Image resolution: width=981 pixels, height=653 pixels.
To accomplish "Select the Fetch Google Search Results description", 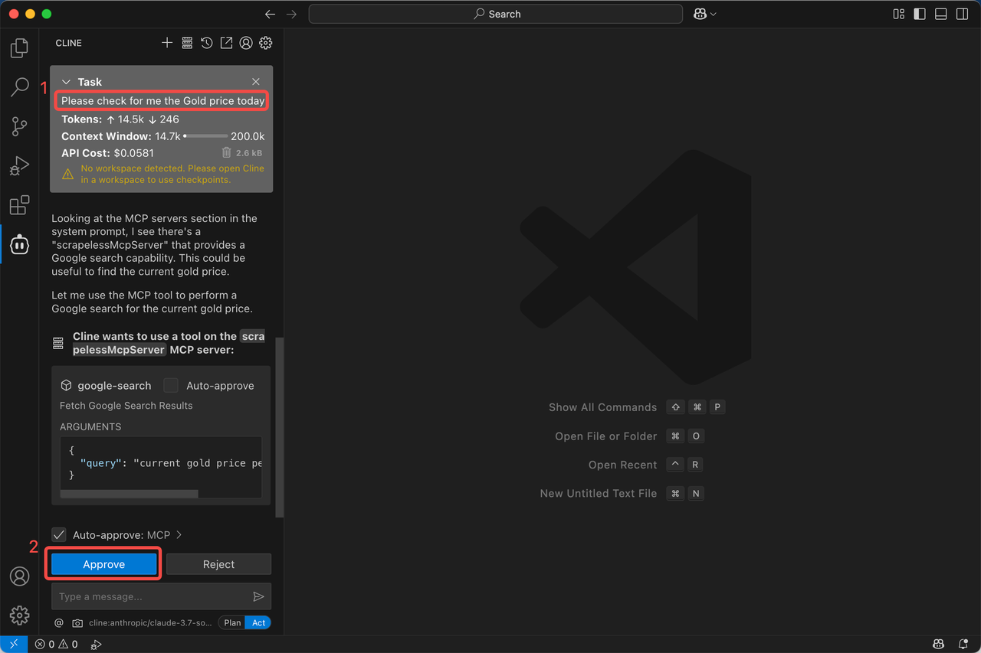I will (126, 406).
